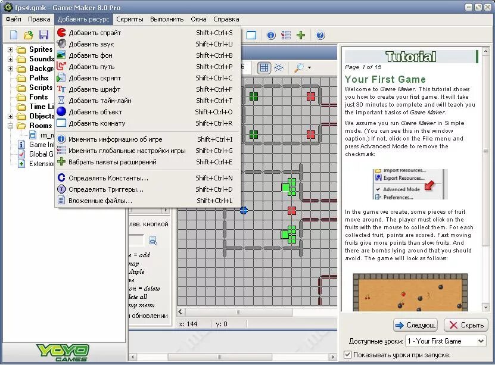Choose Вабрать пакеты расширений entry
The height and width of the screenshot is (365, 495).
pos(148,162)
